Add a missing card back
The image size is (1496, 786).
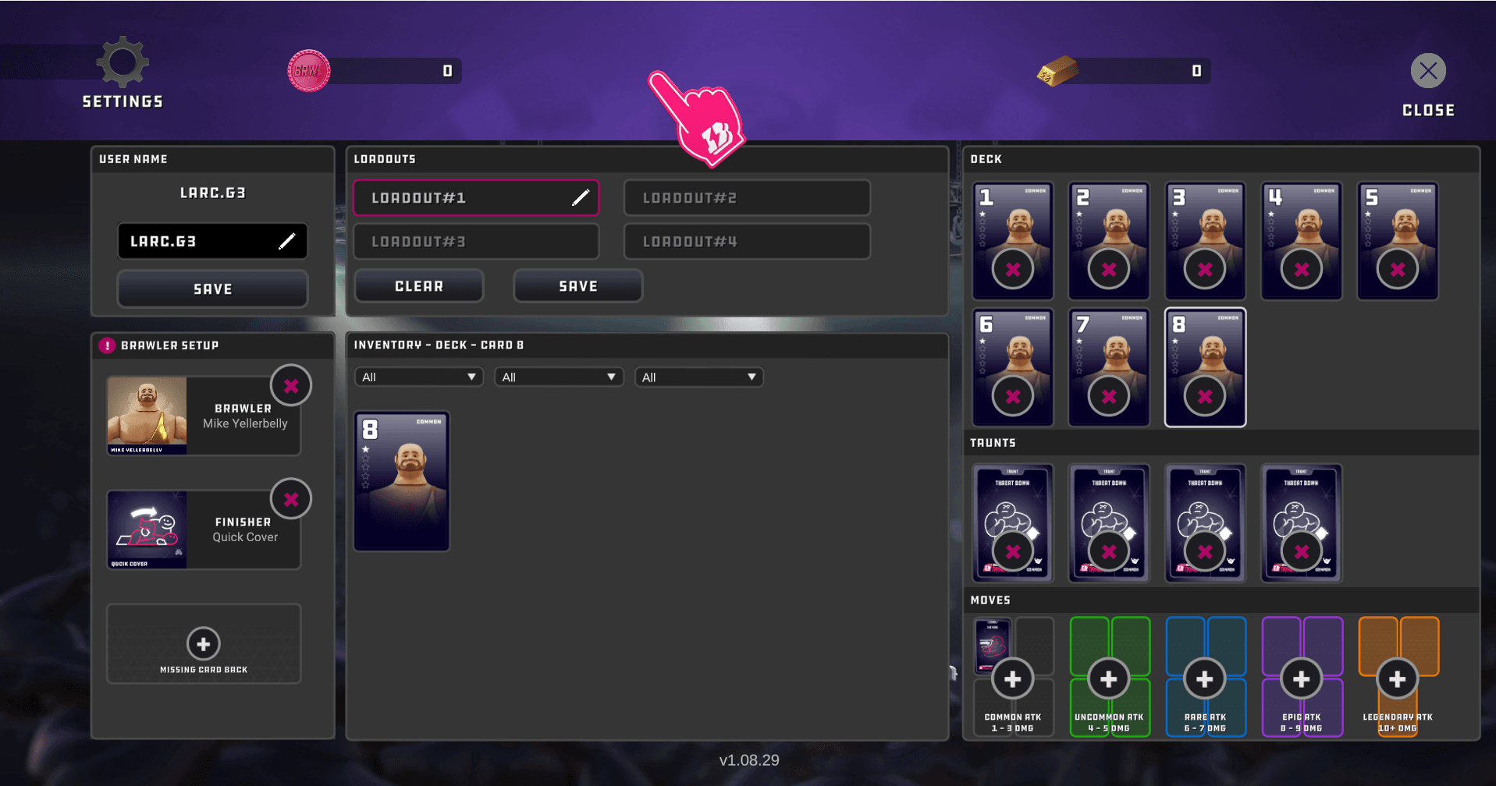203,644
